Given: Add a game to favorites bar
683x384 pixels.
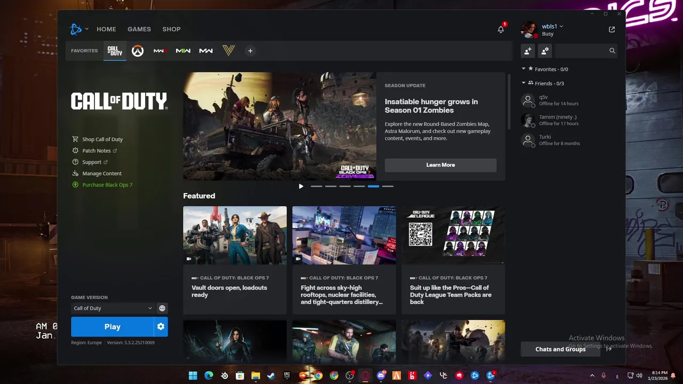Looking at the screenshot, I should (x=250, y=51).
